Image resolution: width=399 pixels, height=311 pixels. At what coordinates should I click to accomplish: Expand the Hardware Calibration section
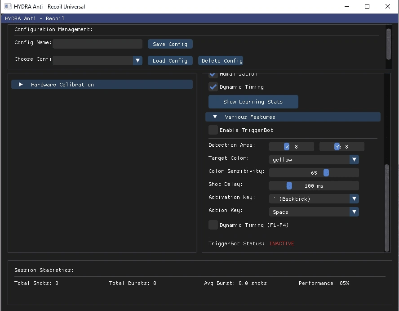click(x=102, y=84)
